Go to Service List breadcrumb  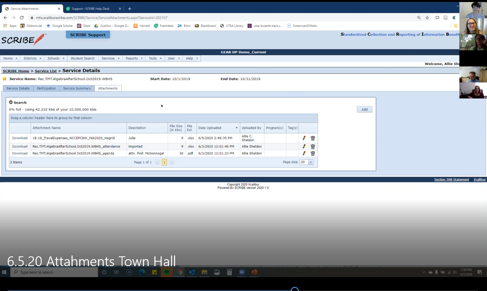coord(46,71)
